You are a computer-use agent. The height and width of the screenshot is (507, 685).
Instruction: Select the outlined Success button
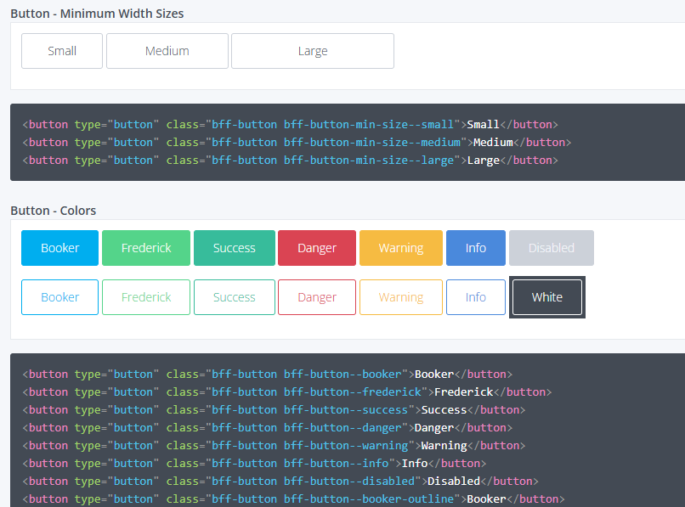pyautogui.click(x=234, y=297)
